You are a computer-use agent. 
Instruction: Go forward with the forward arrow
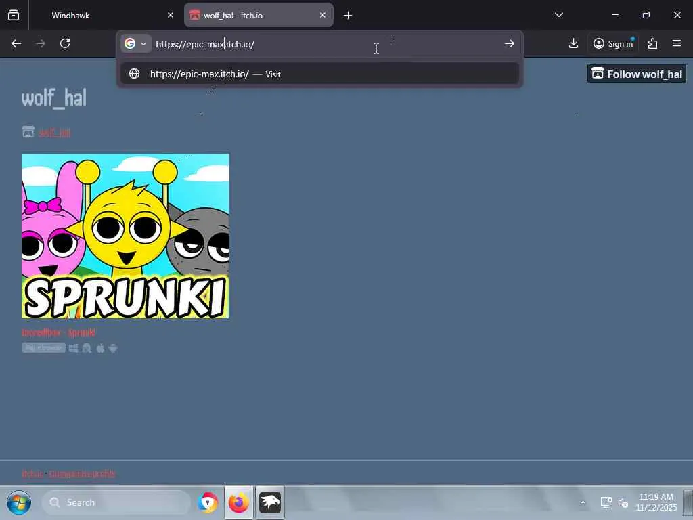(x=40, y=43)
